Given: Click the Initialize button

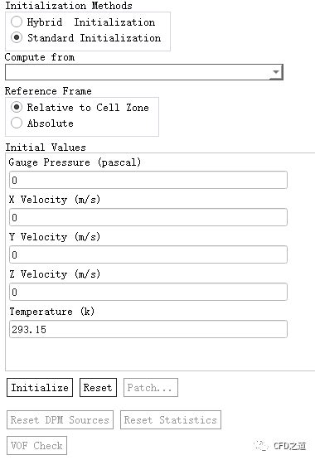Looking at the screenshot, I should click(40, 388).
